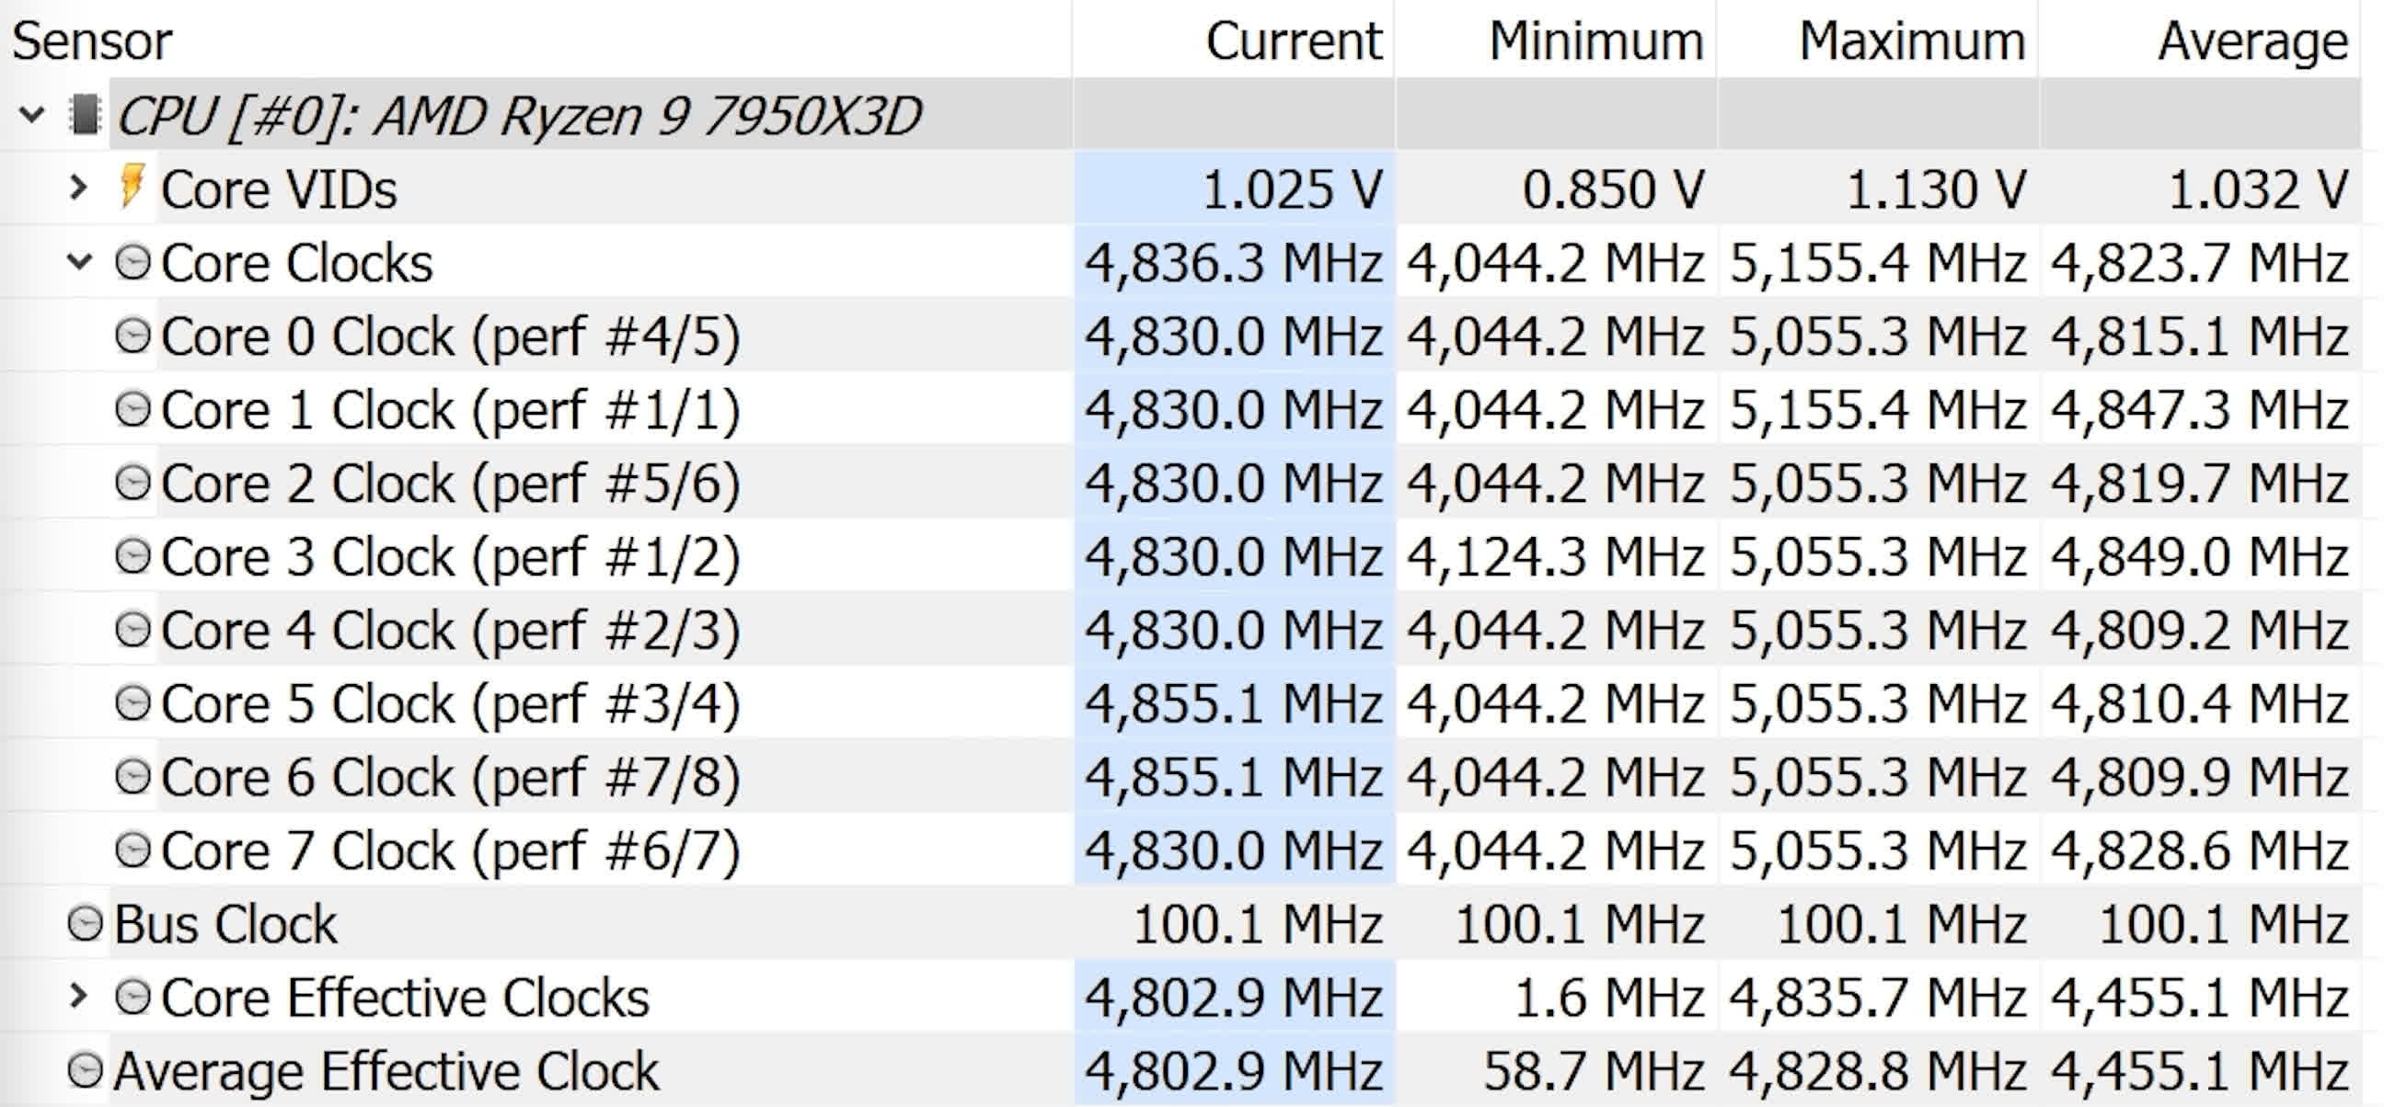Click the Minimum column header
The image size is (2384, 1107).
click(x=1595, y=40)
